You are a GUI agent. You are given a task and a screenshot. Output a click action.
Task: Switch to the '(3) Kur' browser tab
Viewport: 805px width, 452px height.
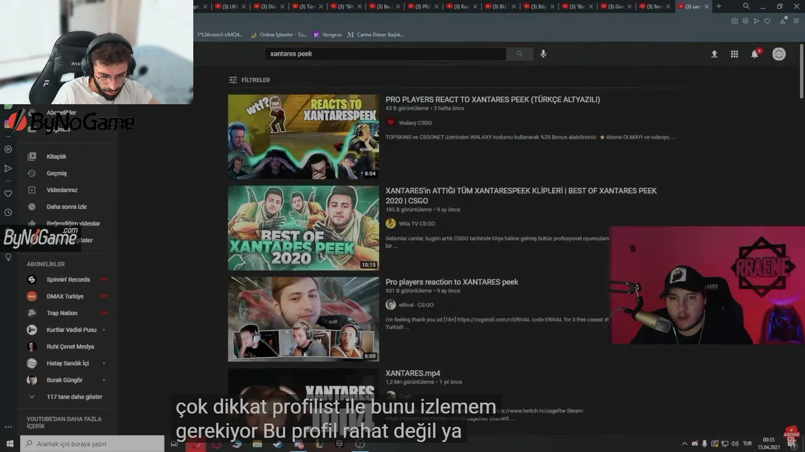(x=462, y=6)
